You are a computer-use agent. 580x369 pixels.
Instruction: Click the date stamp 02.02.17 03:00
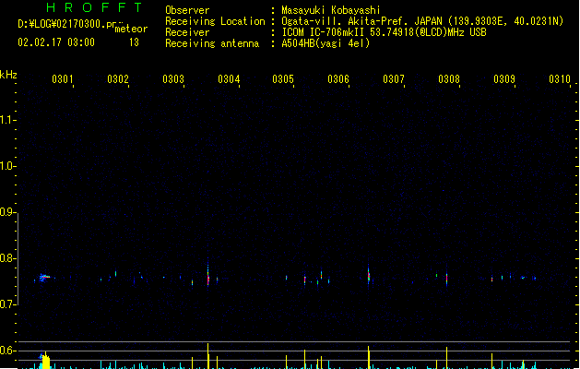(x=56, y=42)
